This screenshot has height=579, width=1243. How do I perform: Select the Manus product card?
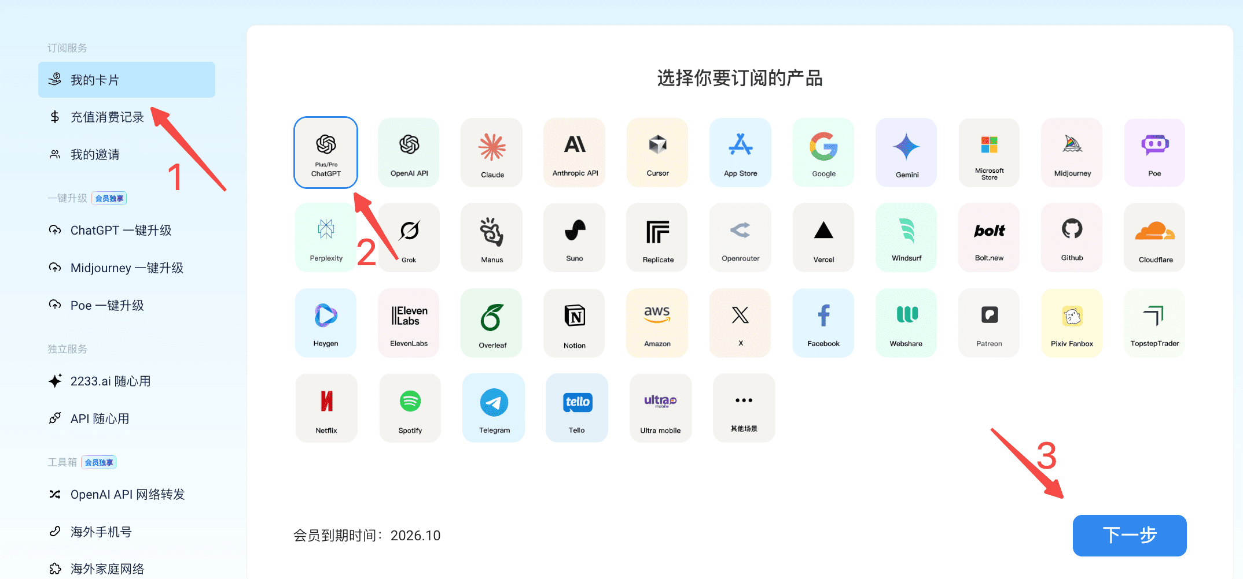(x=492, y=237)
